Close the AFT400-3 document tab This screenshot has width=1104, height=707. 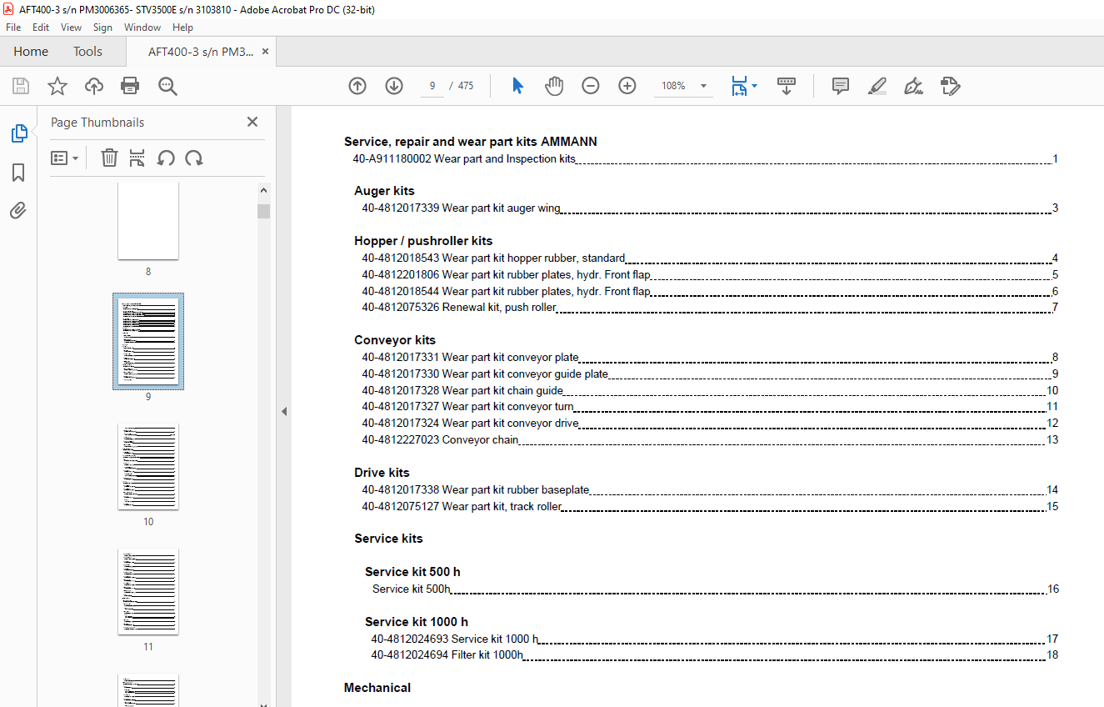(x=266, y=52)
